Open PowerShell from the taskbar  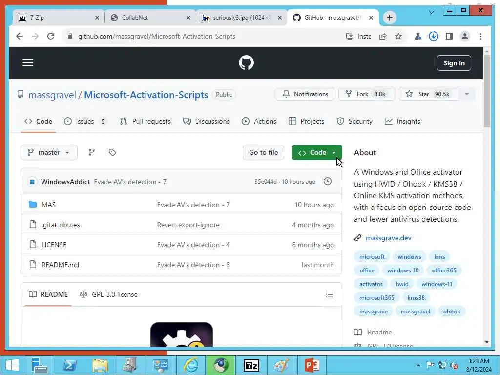[x=69, y=365]
